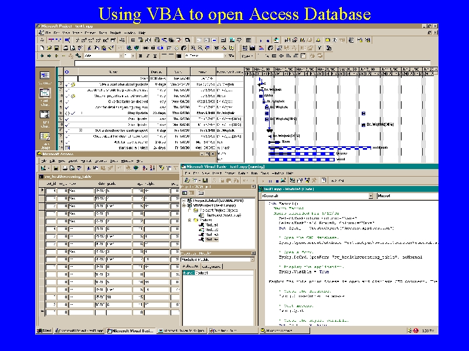Save the project using Project's Save icon
The width and height of the screenshot is (469, 351).
coord(56,48)
